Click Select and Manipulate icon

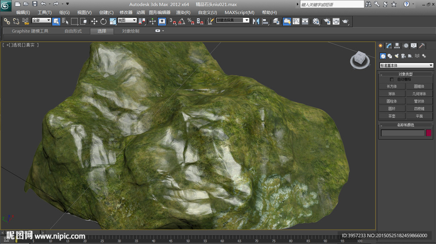[x=152, y=21]
